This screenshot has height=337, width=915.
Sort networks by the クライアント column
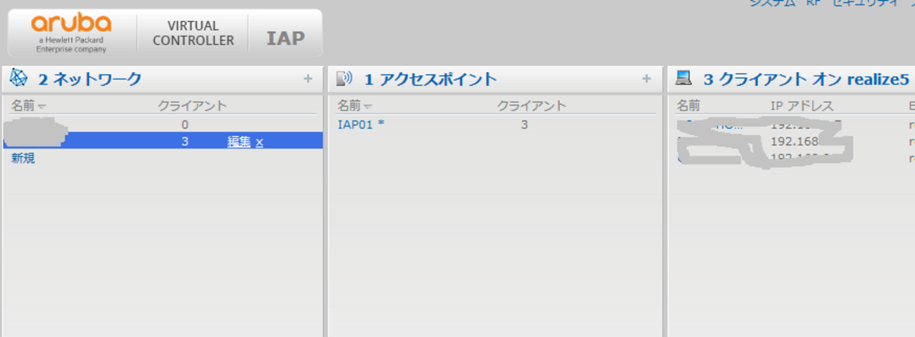tap(192, 106)
